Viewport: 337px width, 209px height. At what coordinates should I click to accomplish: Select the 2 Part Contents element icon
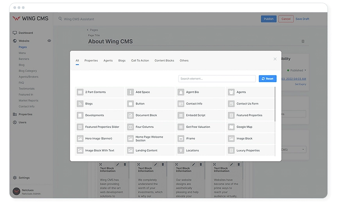point(80,92)
